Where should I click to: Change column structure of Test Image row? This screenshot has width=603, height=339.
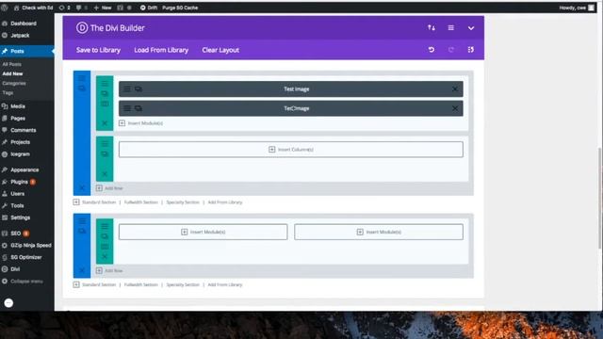pyautogui.click(x=105, y=104)
